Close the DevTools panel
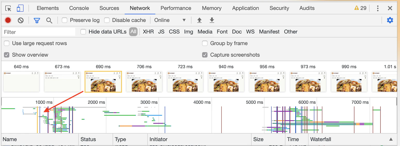 (x=390, y=8)
